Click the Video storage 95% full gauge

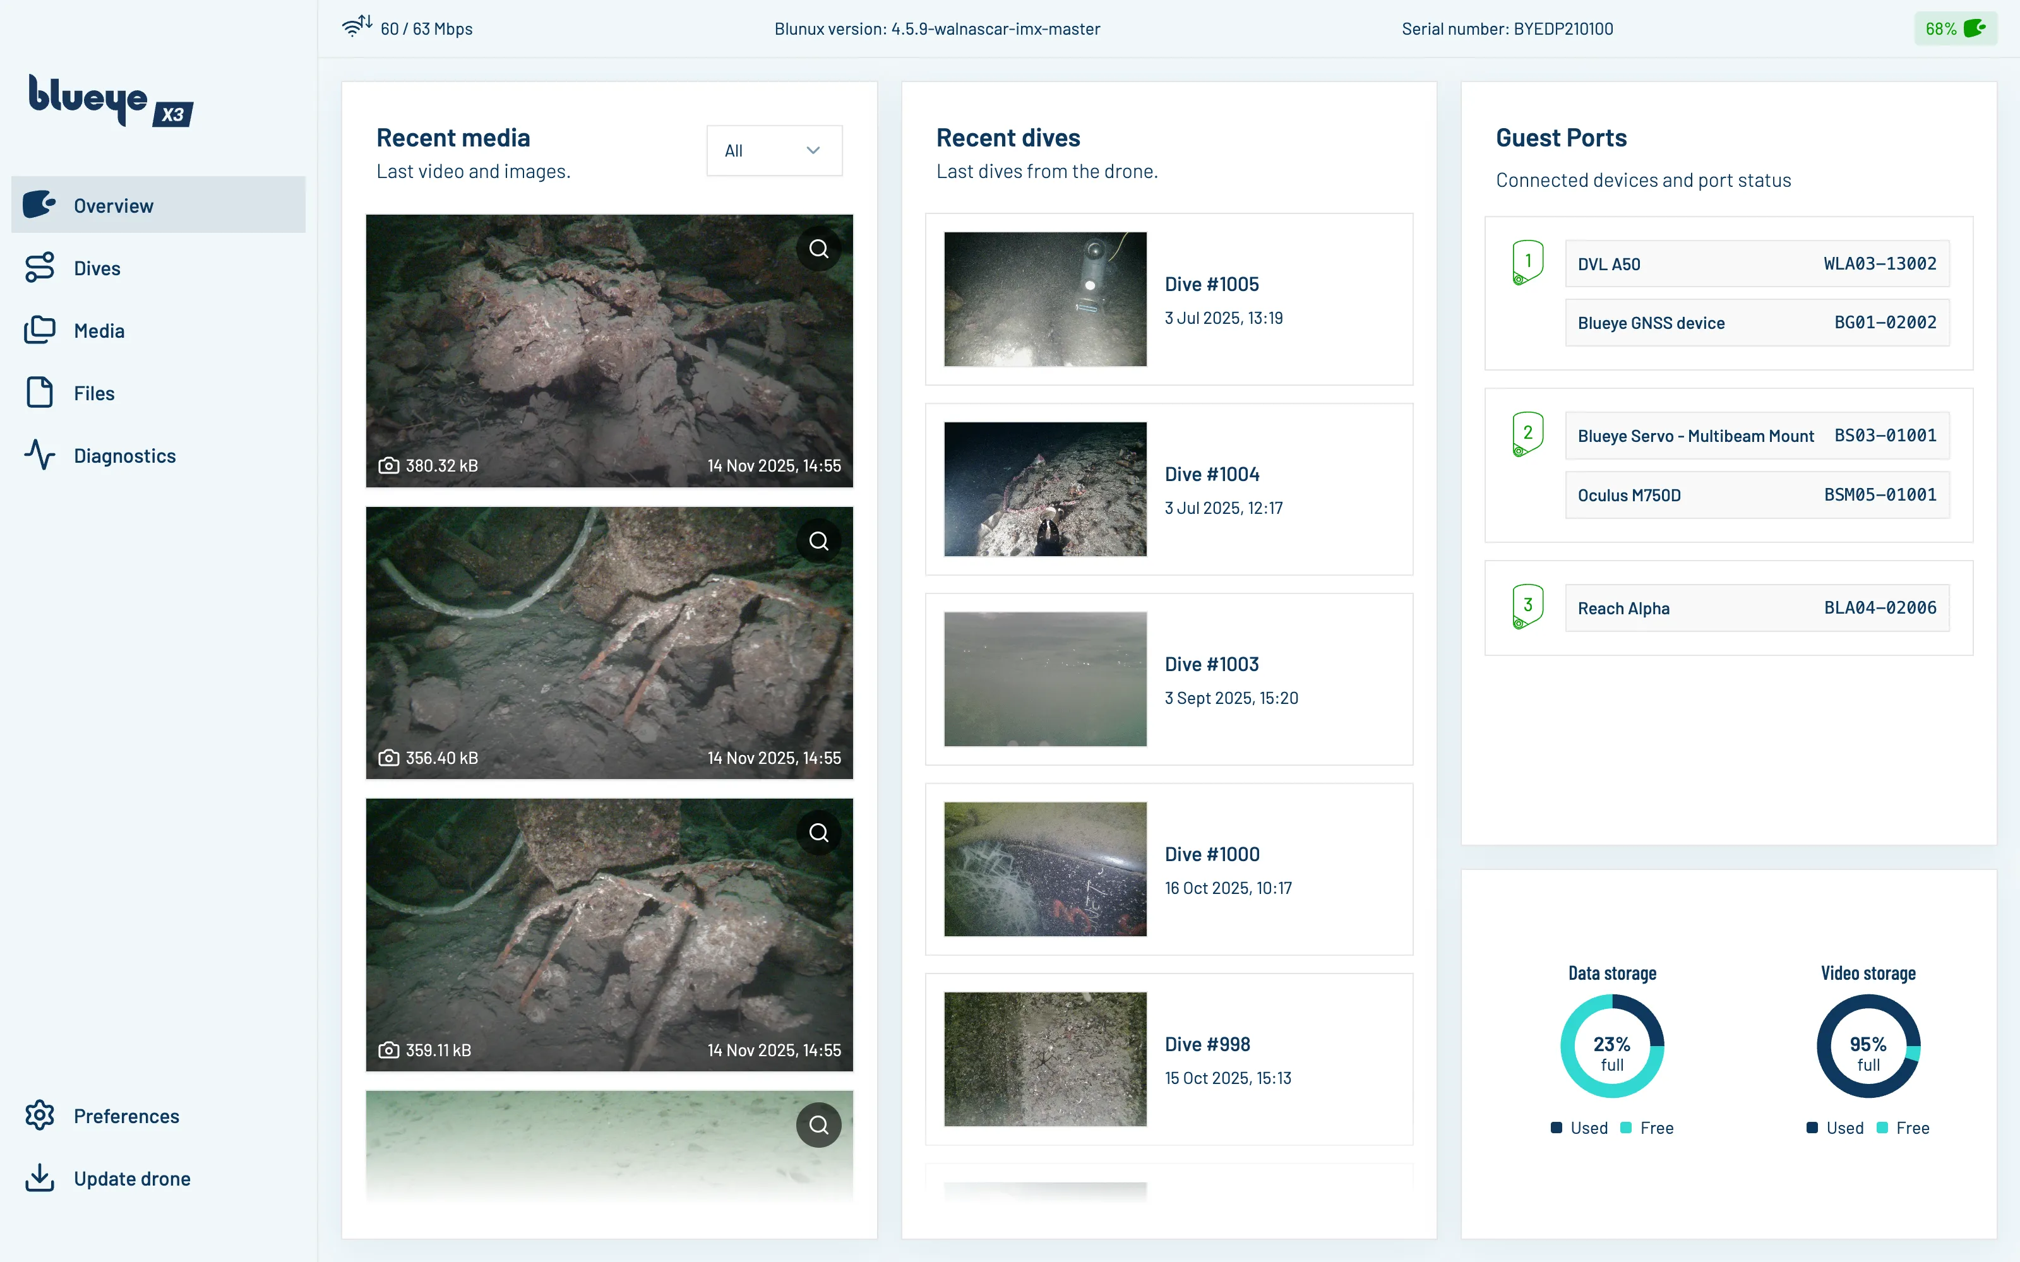point(1868,1045)
